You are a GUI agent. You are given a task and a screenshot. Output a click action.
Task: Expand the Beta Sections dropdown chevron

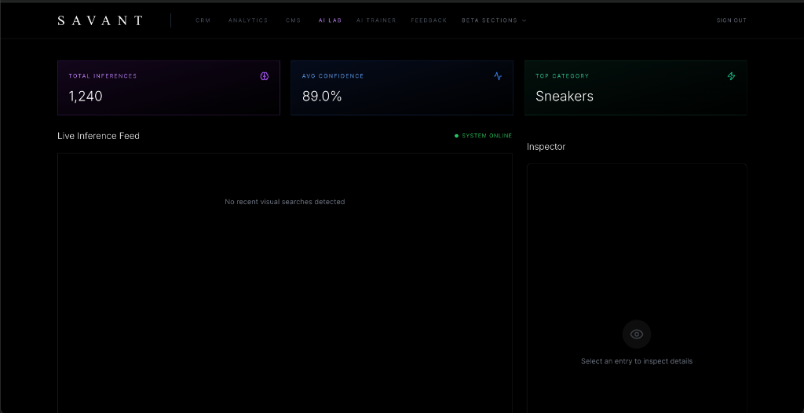tap(524, 20)
